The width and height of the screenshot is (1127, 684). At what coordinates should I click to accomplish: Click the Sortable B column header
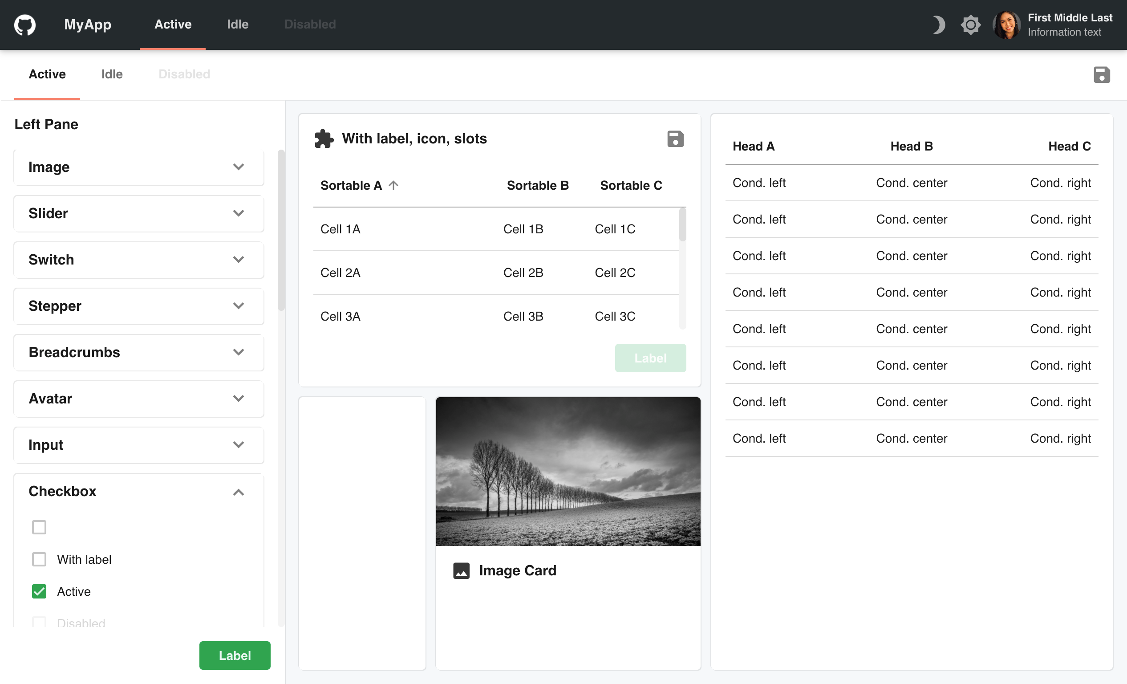pyautogui.click(x=537, y=185)
